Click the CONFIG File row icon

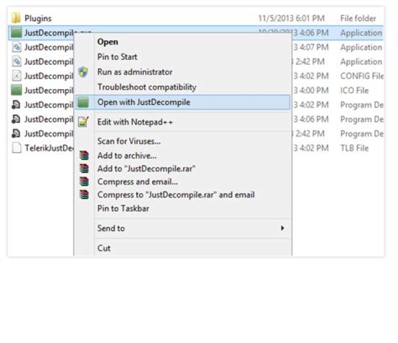pyautogui.click(x=17, y=76)
